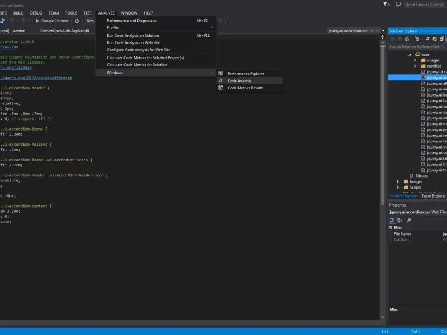Choose Run Code Analysis on Solution

[132, 35]
